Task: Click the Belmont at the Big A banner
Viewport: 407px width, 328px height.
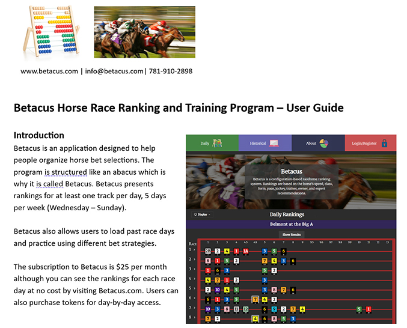Action: click(x=291, y=224)
